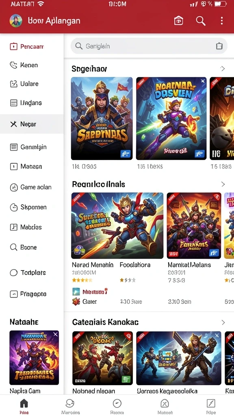
Task: Click the search magnifier in the red header
Action: (201, 21)
